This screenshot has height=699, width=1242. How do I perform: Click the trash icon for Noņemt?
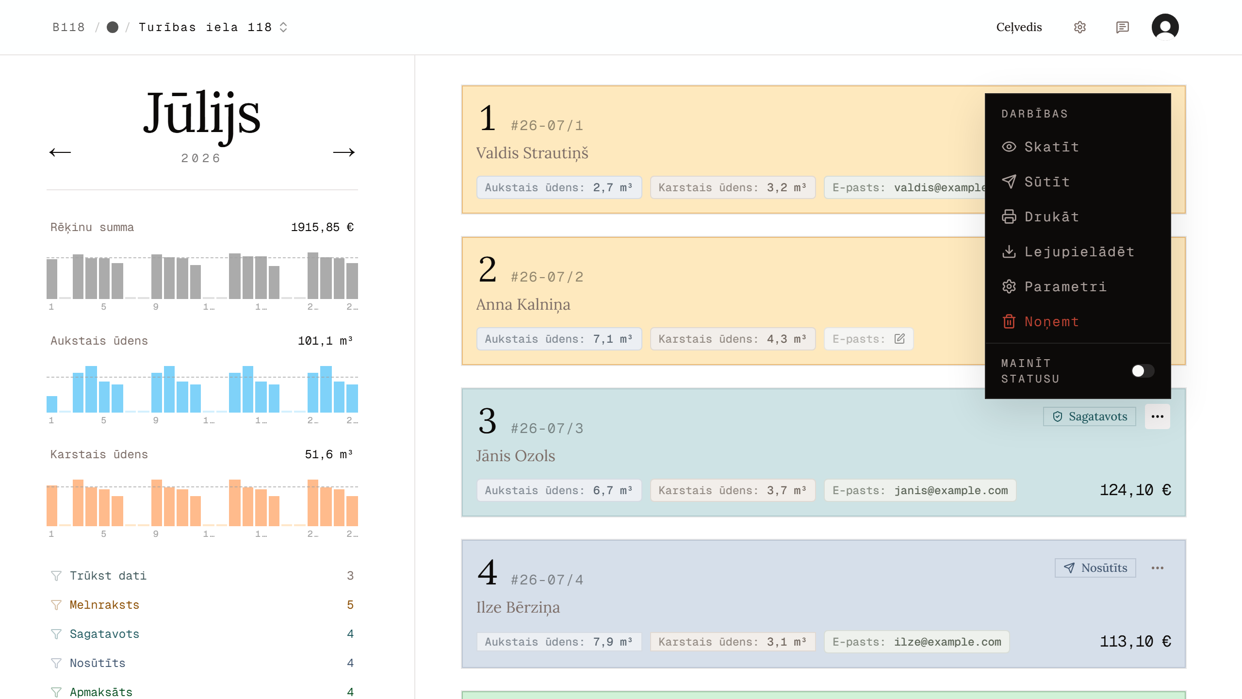point(1009,321)
